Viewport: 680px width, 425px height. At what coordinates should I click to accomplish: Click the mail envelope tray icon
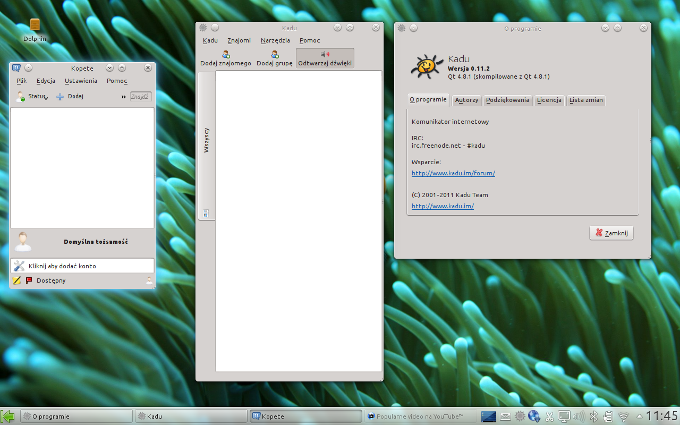pyautogui.click(x=505, y=416)
